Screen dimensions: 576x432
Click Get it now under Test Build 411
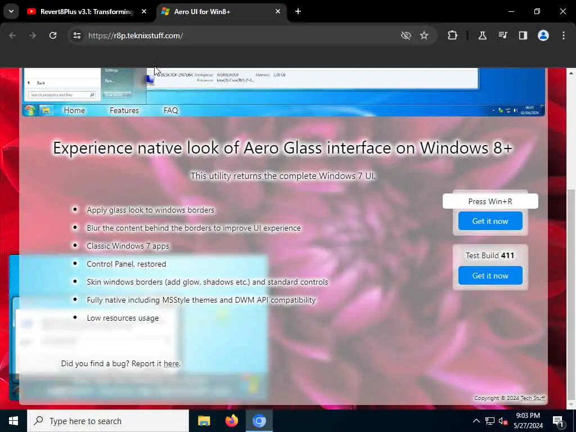(490, 276)
